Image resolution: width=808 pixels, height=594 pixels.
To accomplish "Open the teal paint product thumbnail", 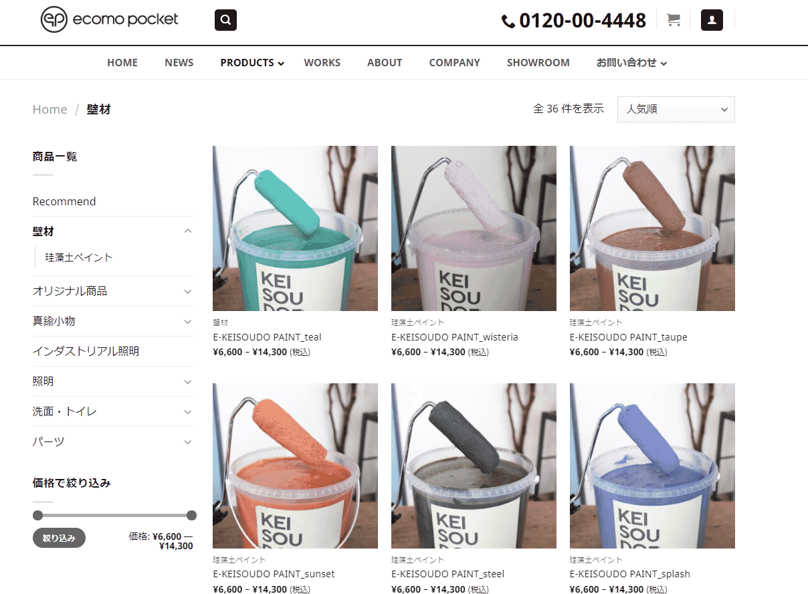I will [295, 228].
